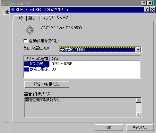
Task: Switch to the ドライバ tab
Action: click(x=48, y=18)
